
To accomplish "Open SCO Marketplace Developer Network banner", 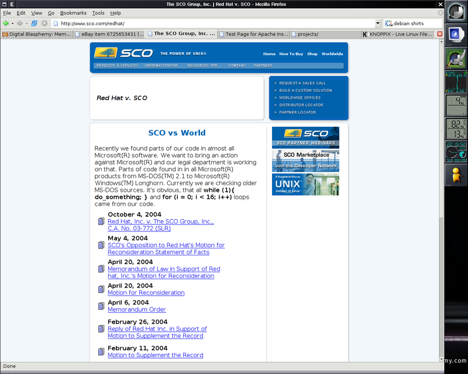I will point(305,161).
